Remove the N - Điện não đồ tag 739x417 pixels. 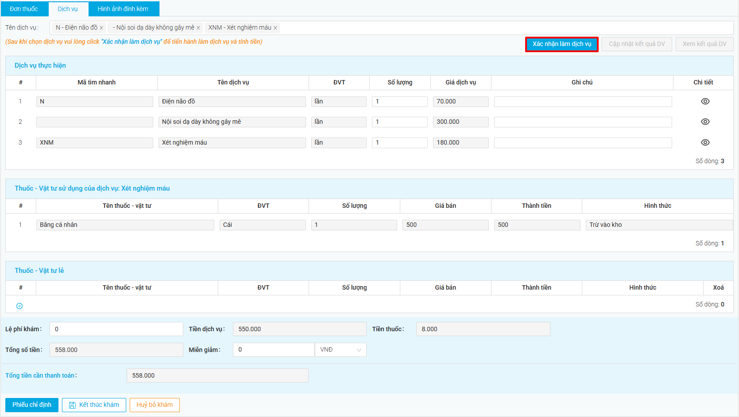click(x=101, y=28)
